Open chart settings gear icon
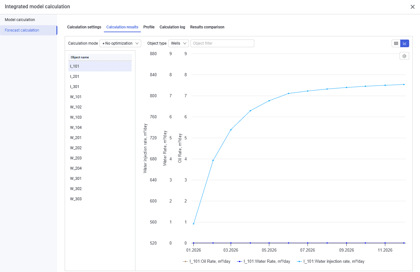 coord(404,56)
